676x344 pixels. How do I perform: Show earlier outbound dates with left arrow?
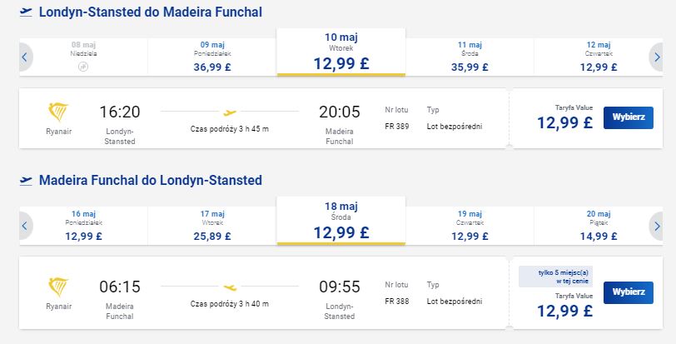pyautogui.click(x=25, y=57)
